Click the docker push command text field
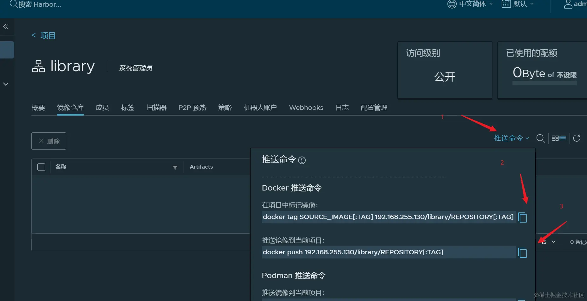587x301 pixels. (389, 252)
